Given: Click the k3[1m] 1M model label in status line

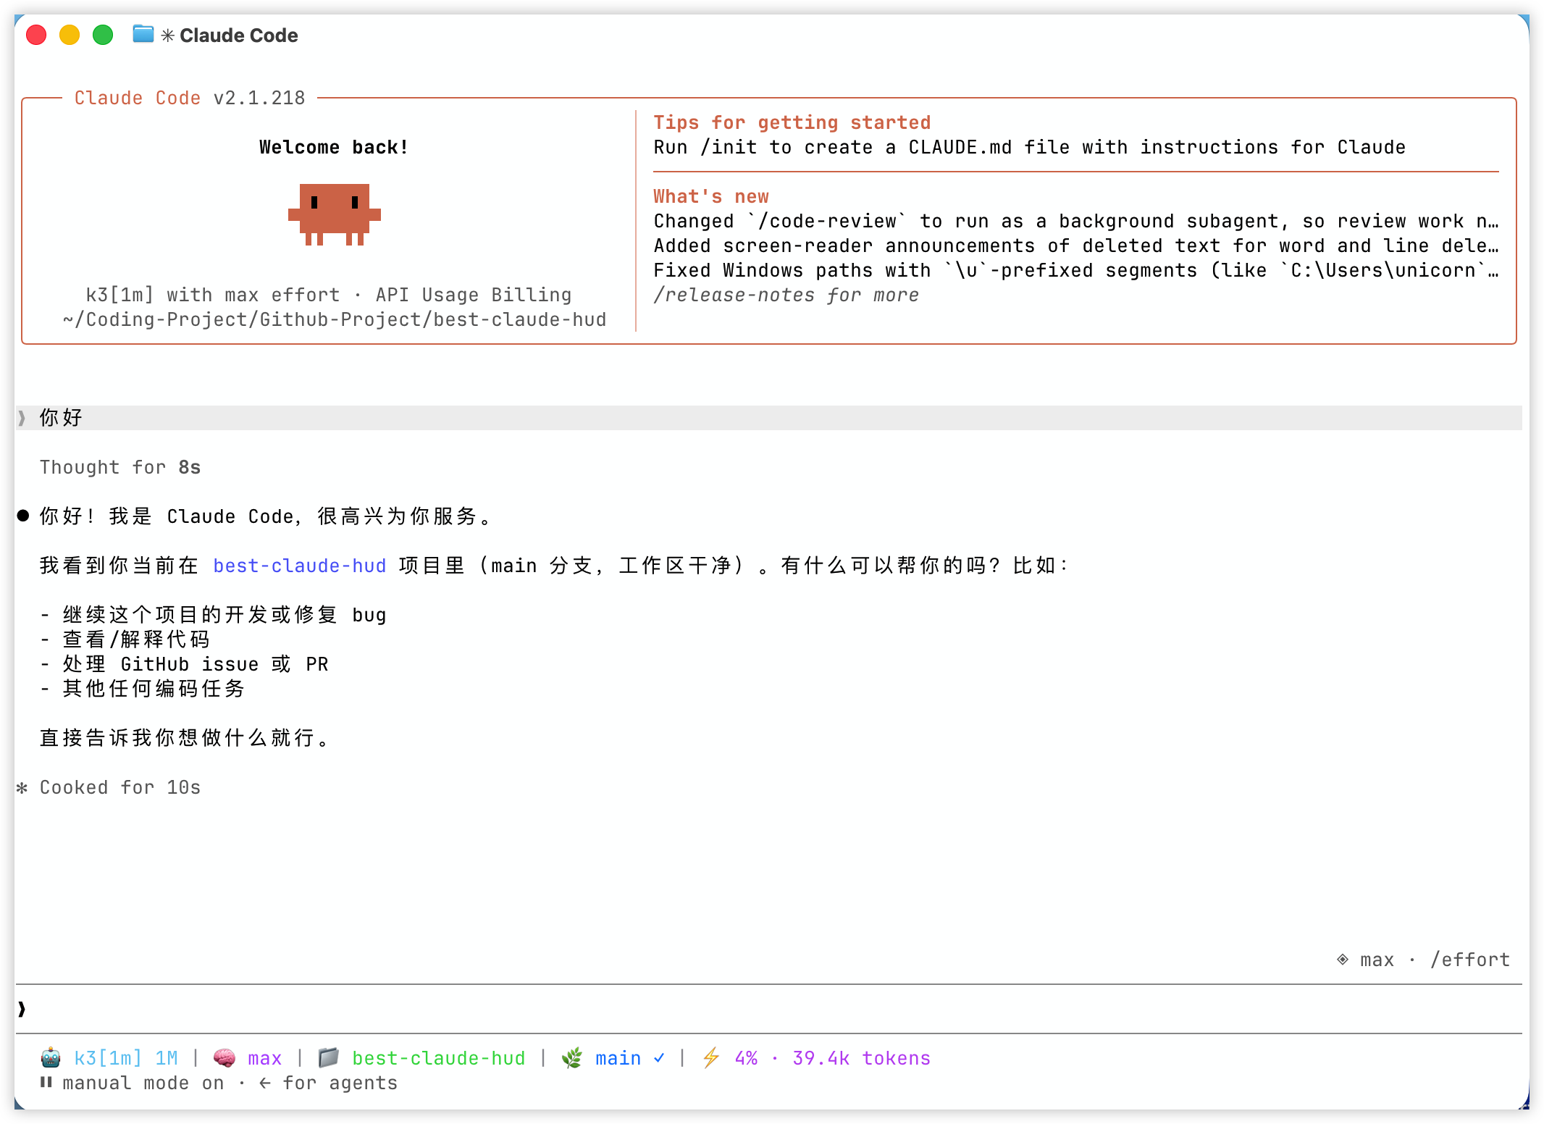Looking at the screenshot, I should tap(126, 1058).
